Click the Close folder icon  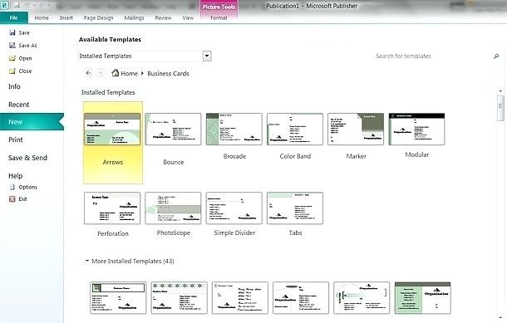12,71
